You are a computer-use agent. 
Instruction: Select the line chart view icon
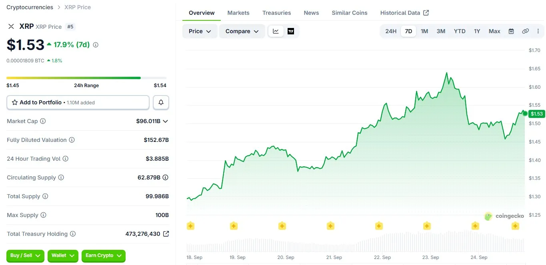point(276,31)
